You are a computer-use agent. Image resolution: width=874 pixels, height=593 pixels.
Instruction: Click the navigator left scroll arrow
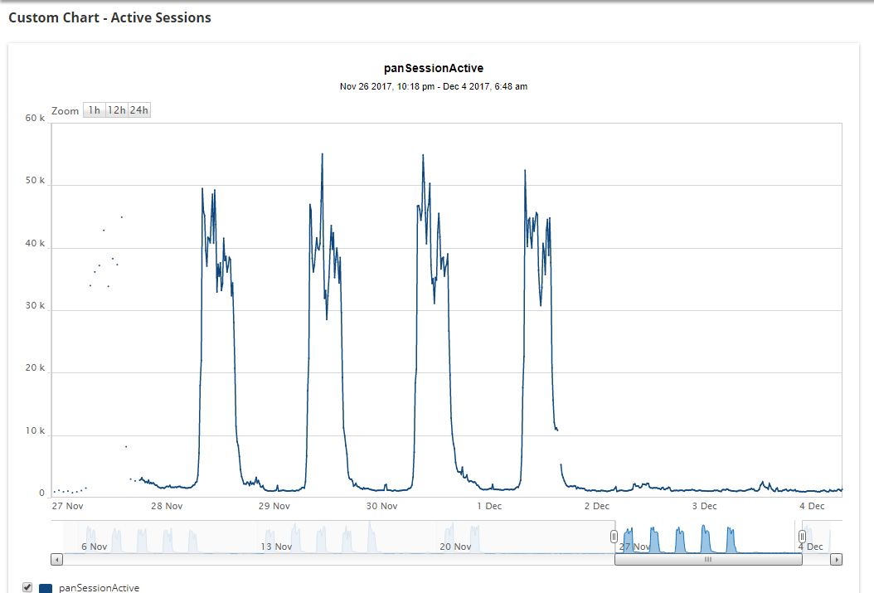point(57,559)
